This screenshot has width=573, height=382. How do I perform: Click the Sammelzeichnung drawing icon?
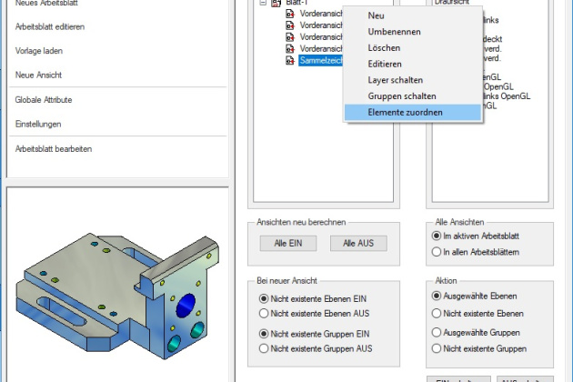coord(289,60)
